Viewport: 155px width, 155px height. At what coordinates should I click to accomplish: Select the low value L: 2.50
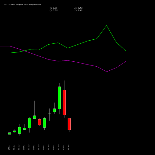click(78, 11)
